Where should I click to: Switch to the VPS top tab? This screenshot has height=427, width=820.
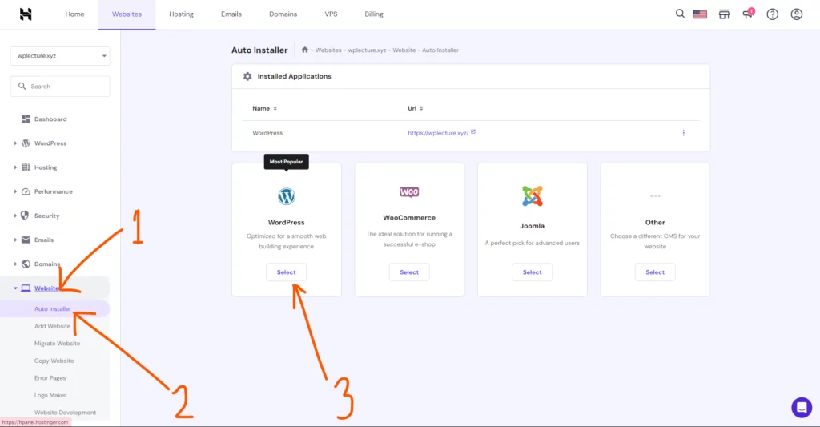331,14
